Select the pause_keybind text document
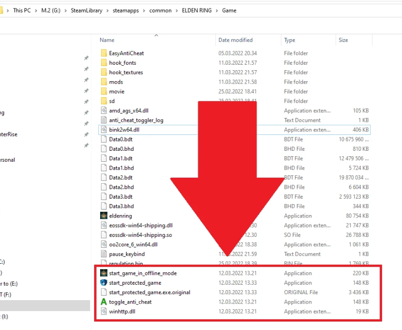Image resolution: width=402 pixels, height=330 pixels. [x=126, y=254]
